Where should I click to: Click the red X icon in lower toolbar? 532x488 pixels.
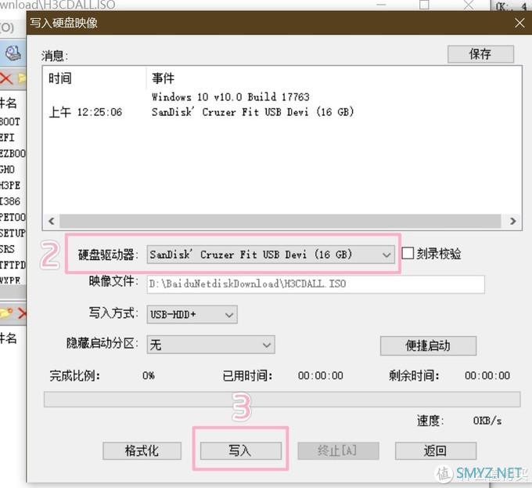click(x=23, y=313)
